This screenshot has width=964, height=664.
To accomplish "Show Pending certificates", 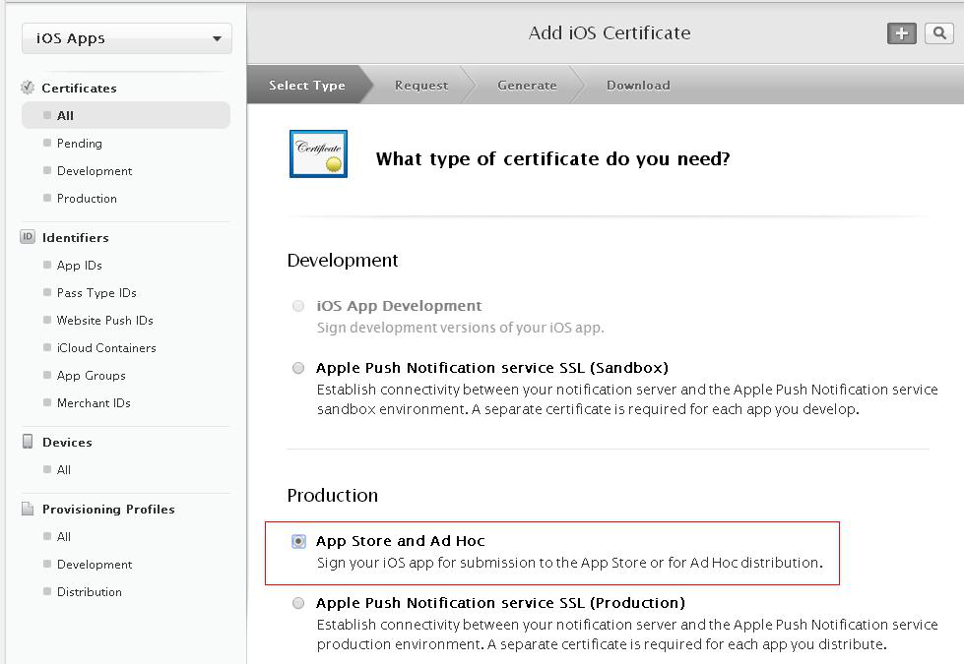I will (80, 143).
